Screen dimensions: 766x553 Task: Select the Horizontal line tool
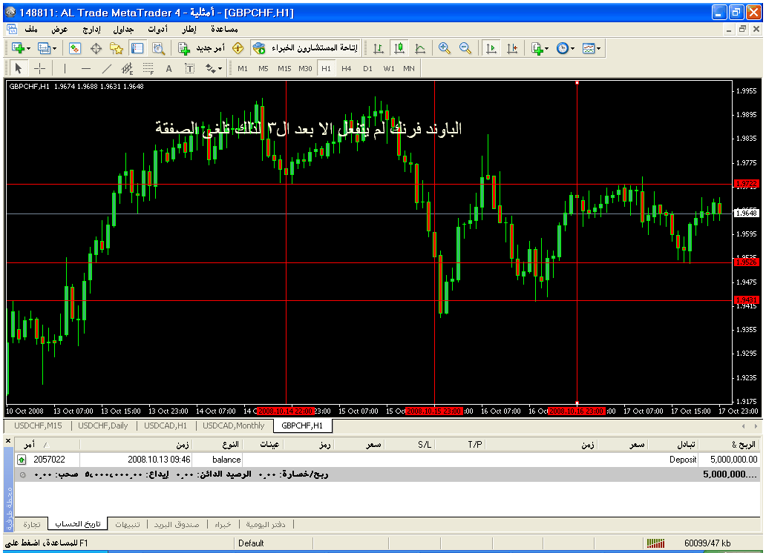(85, 68)
